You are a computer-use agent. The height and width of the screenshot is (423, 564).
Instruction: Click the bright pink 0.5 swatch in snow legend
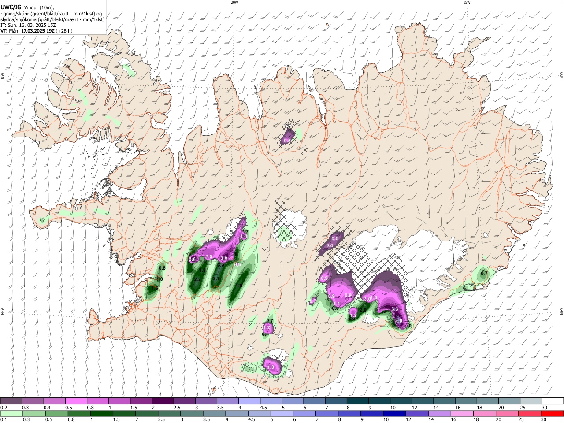pyautogui.click(x=76, y=401)
